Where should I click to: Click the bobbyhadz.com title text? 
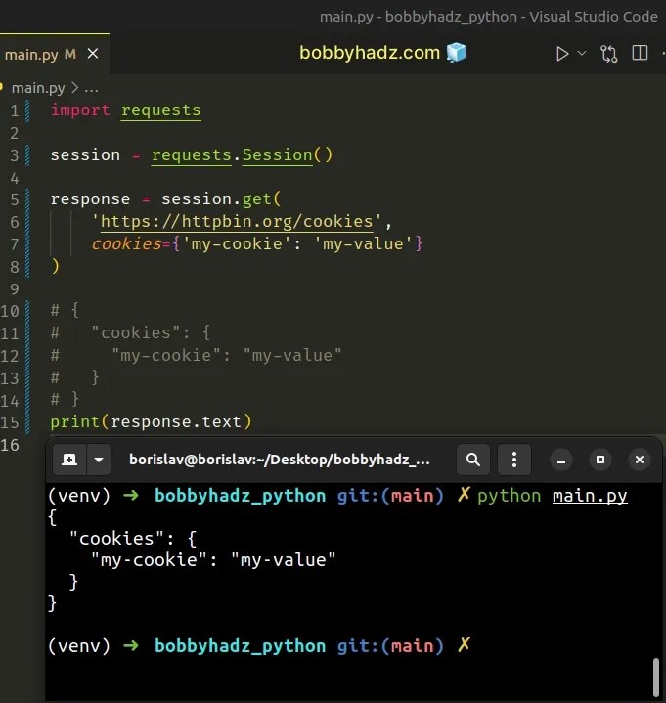tap(370, 53)
